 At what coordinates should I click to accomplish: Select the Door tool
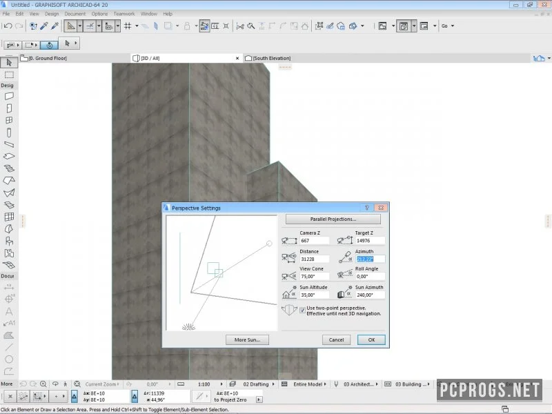point(9,108)
